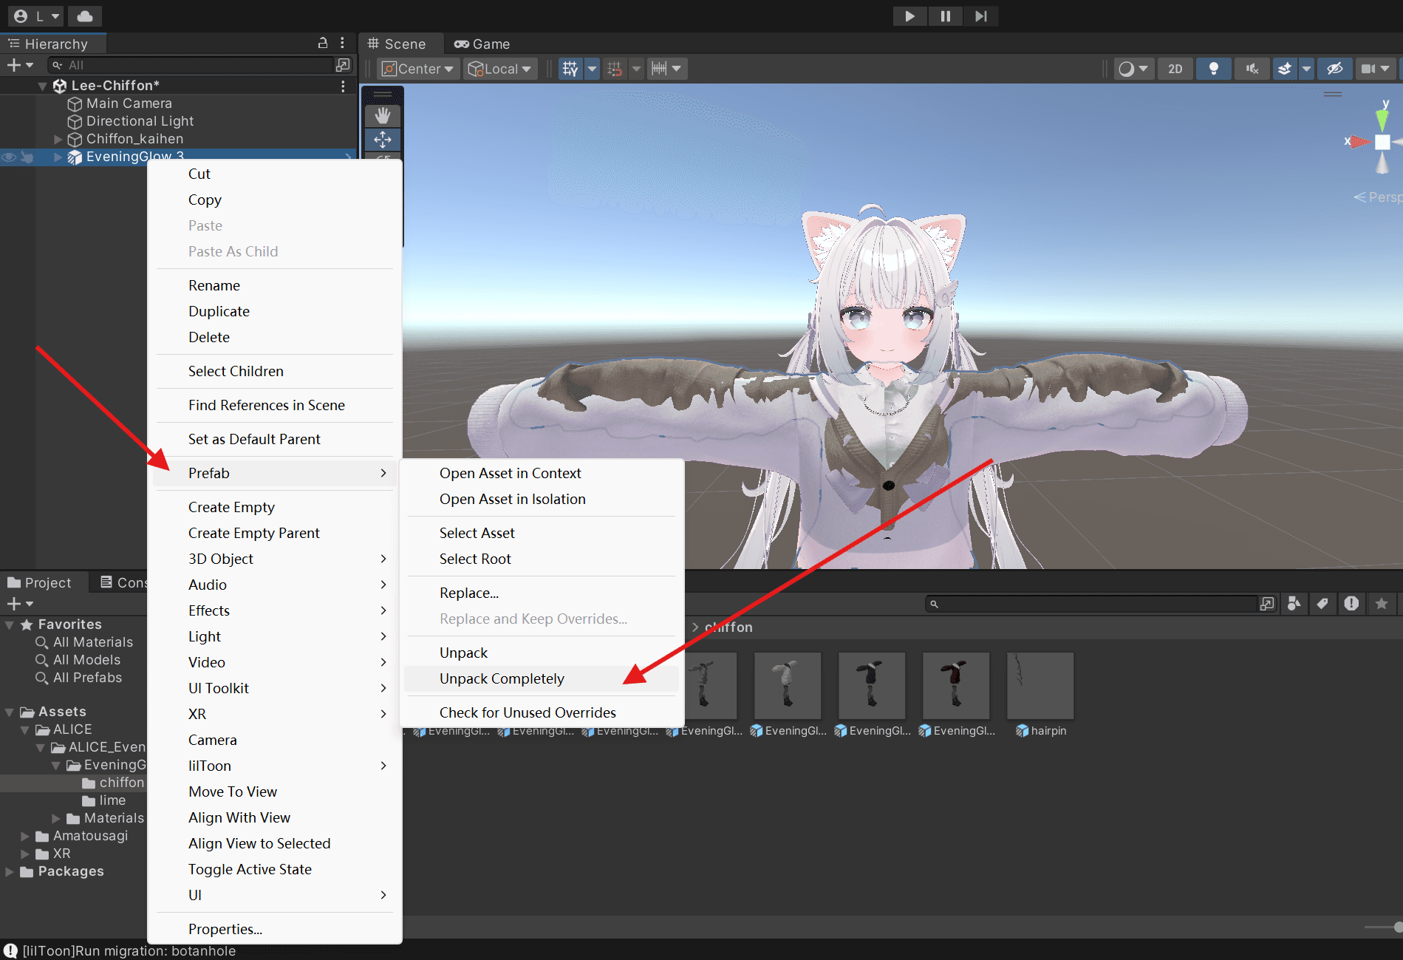Click the Pause button
This screenshot has height=960, width=1403.
coord(945,16)
